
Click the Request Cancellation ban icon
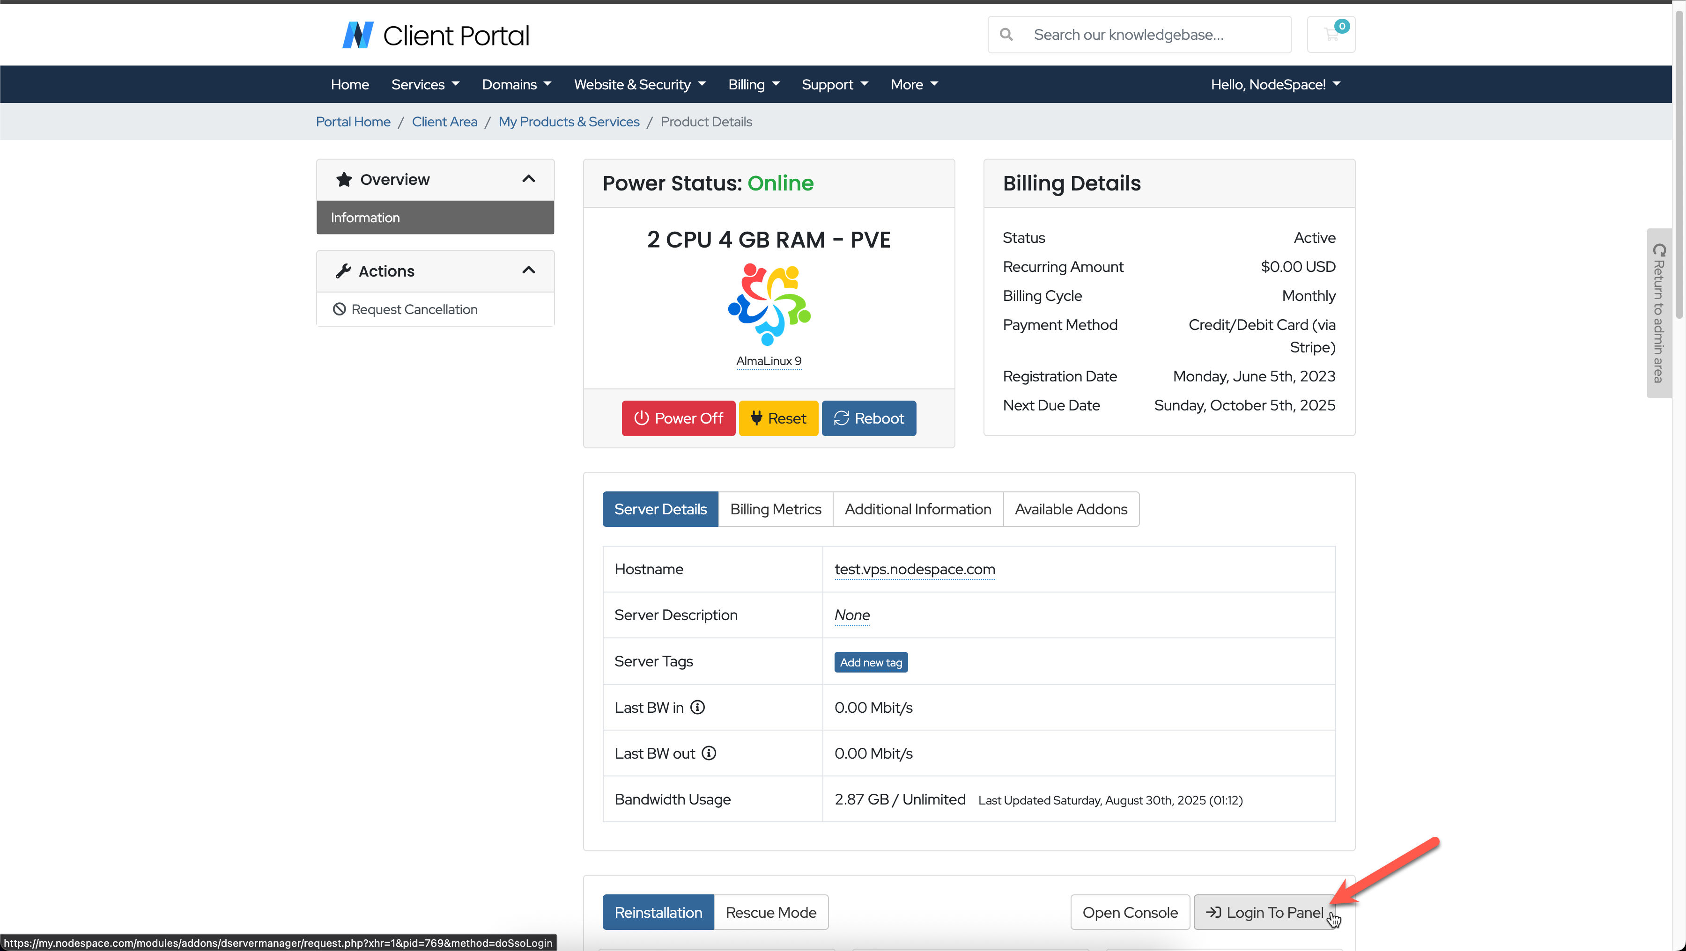339,309
